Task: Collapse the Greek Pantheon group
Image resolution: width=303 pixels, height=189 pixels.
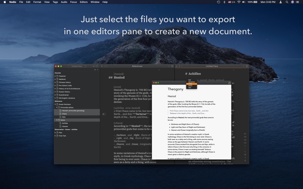Action: coord(55,104)
